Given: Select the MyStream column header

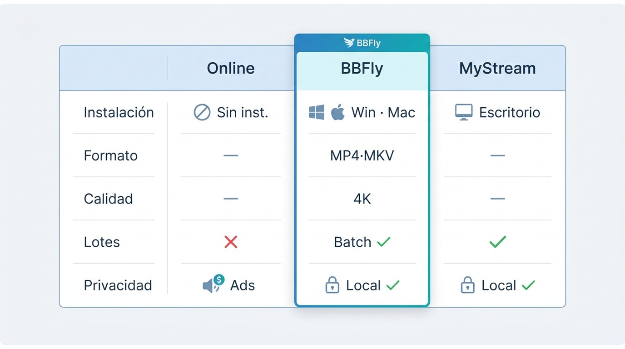Looking at the screenshot, I should click(x=497, y=69).
